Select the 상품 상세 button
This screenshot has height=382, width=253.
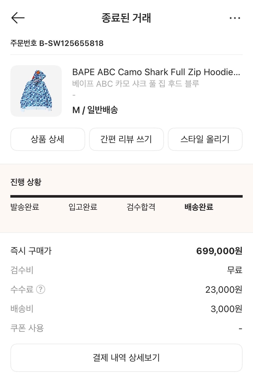click(x=47, y=139)
